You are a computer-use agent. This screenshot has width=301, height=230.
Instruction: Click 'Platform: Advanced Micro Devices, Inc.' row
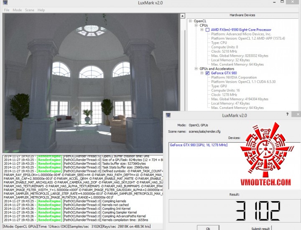click(241, 34)
